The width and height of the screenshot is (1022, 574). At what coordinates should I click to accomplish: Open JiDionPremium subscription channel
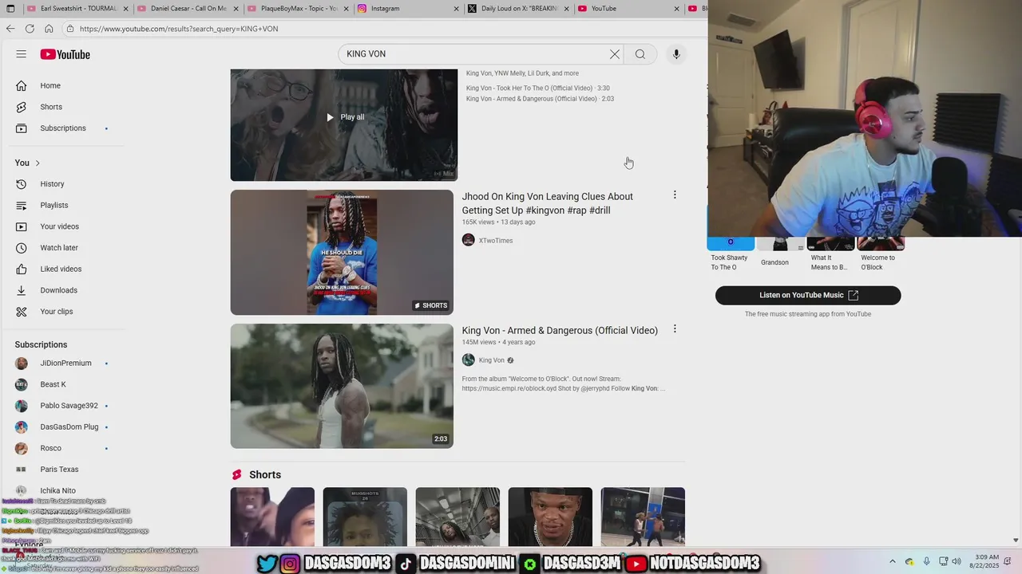64,363
